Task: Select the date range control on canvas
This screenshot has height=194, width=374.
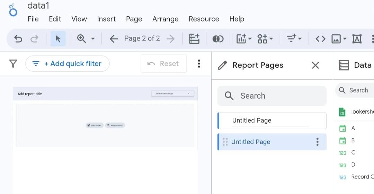Action: point(172,94)
